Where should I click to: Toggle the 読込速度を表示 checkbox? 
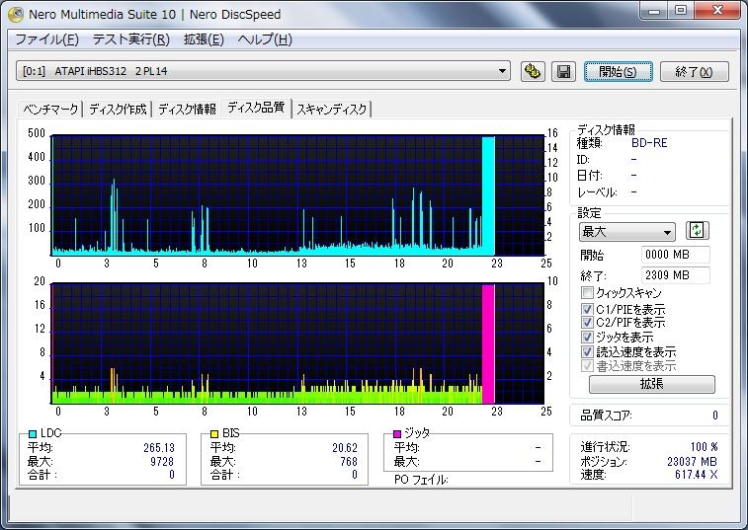(x=587, y=351)
